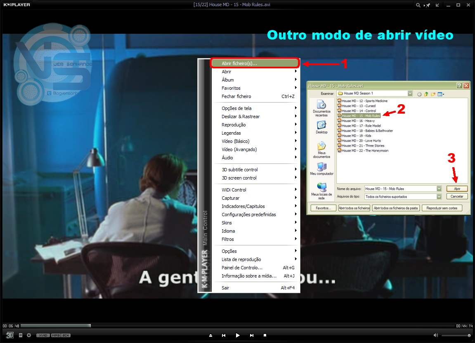Screen dimensions: 475x343
Task: Open the Capturar menu entry
Action: [256, 198]
